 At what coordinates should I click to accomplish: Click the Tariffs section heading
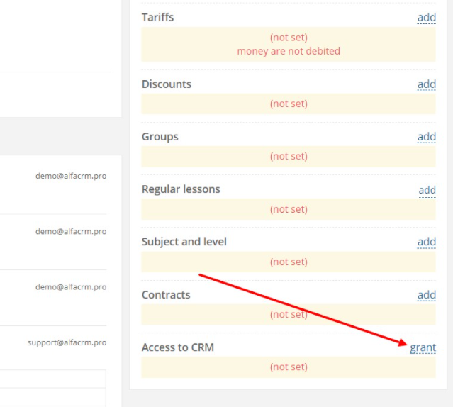click(158, 17)
